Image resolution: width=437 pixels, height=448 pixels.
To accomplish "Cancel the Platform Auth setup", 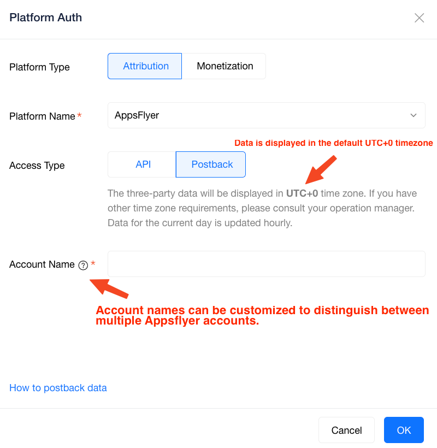I will [x=346, y=430].
